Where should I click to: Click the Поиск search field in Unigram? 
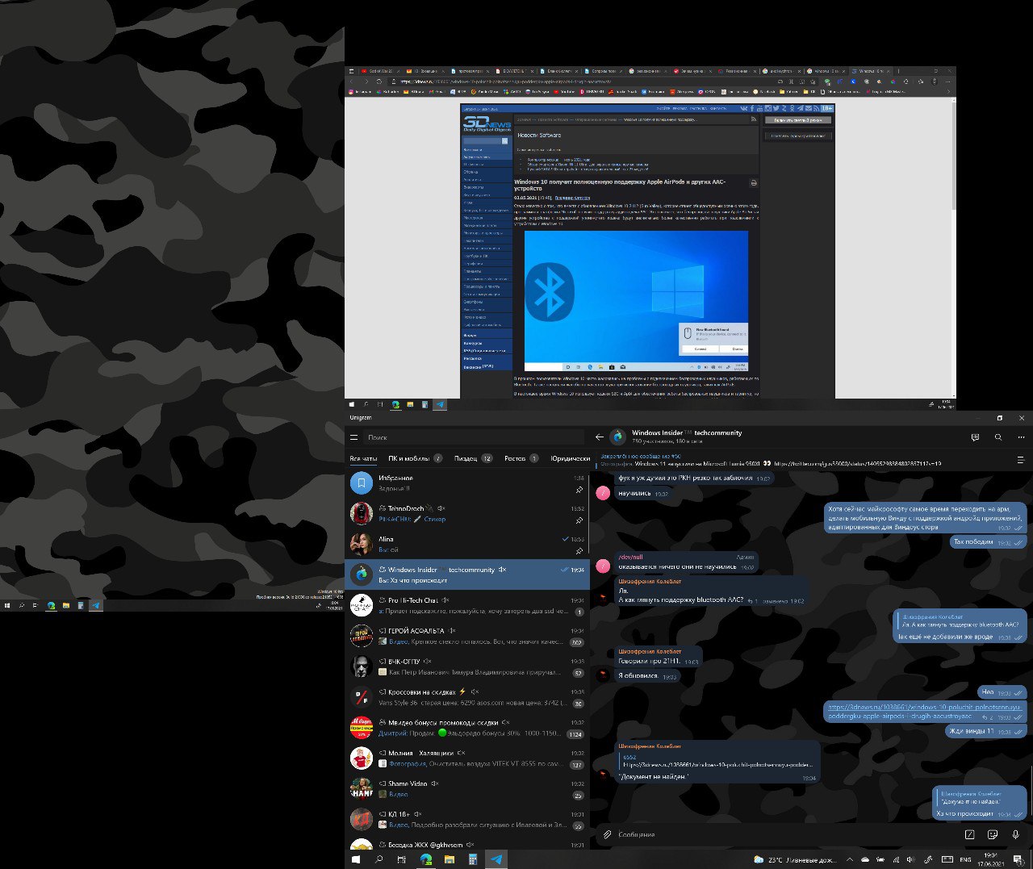[x=474, y=437]
